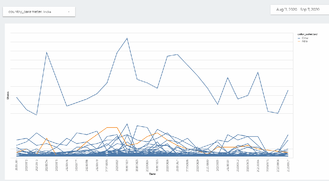Click the 20200831 x-axis tick label
This screenshot has width=329, height=181.
[x=218, y=165]
